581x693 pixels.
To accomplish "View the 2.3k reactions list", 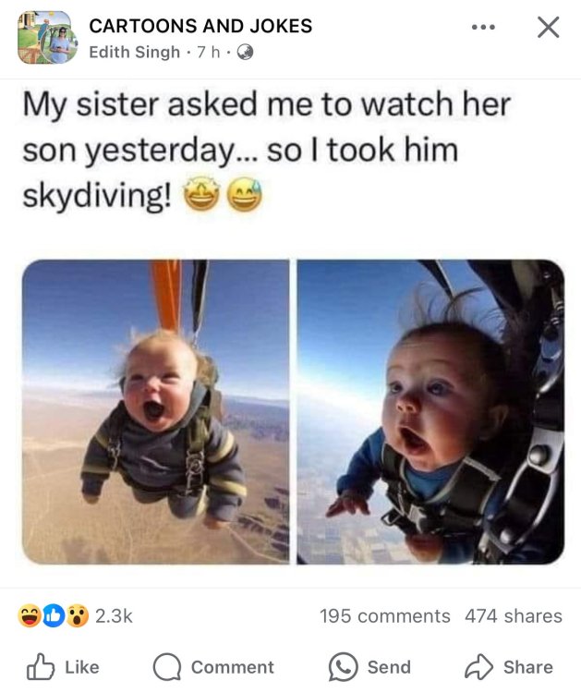I will [x=114, y=616].
